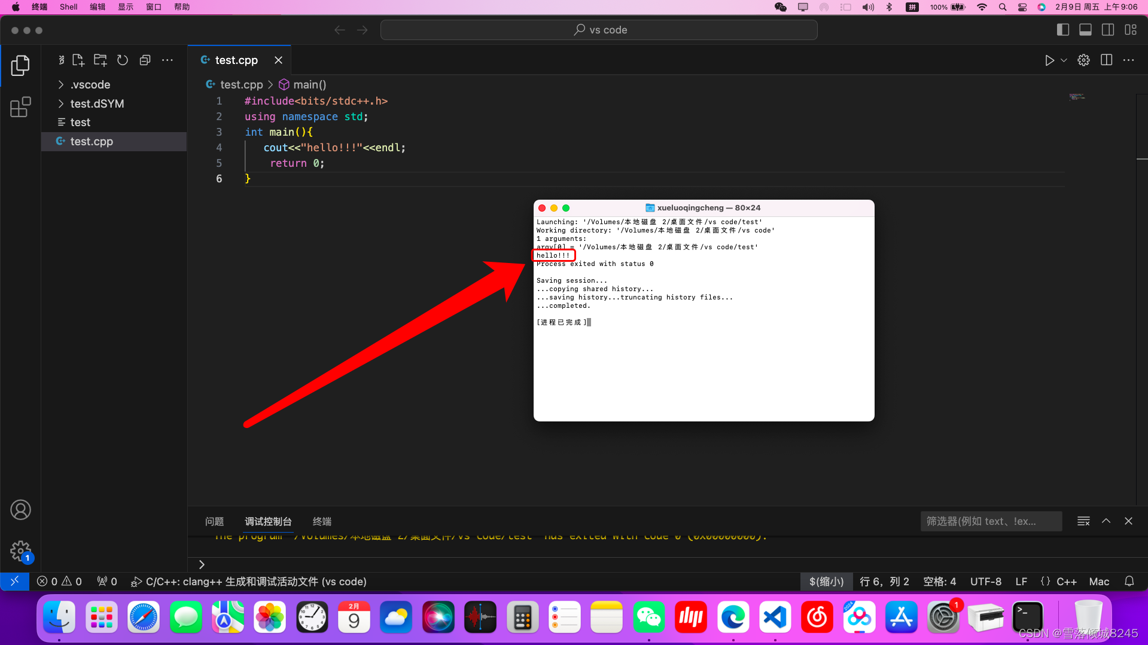Open the Accounts menu in the activity bar

pyautogui.click(x=20, y=510)
